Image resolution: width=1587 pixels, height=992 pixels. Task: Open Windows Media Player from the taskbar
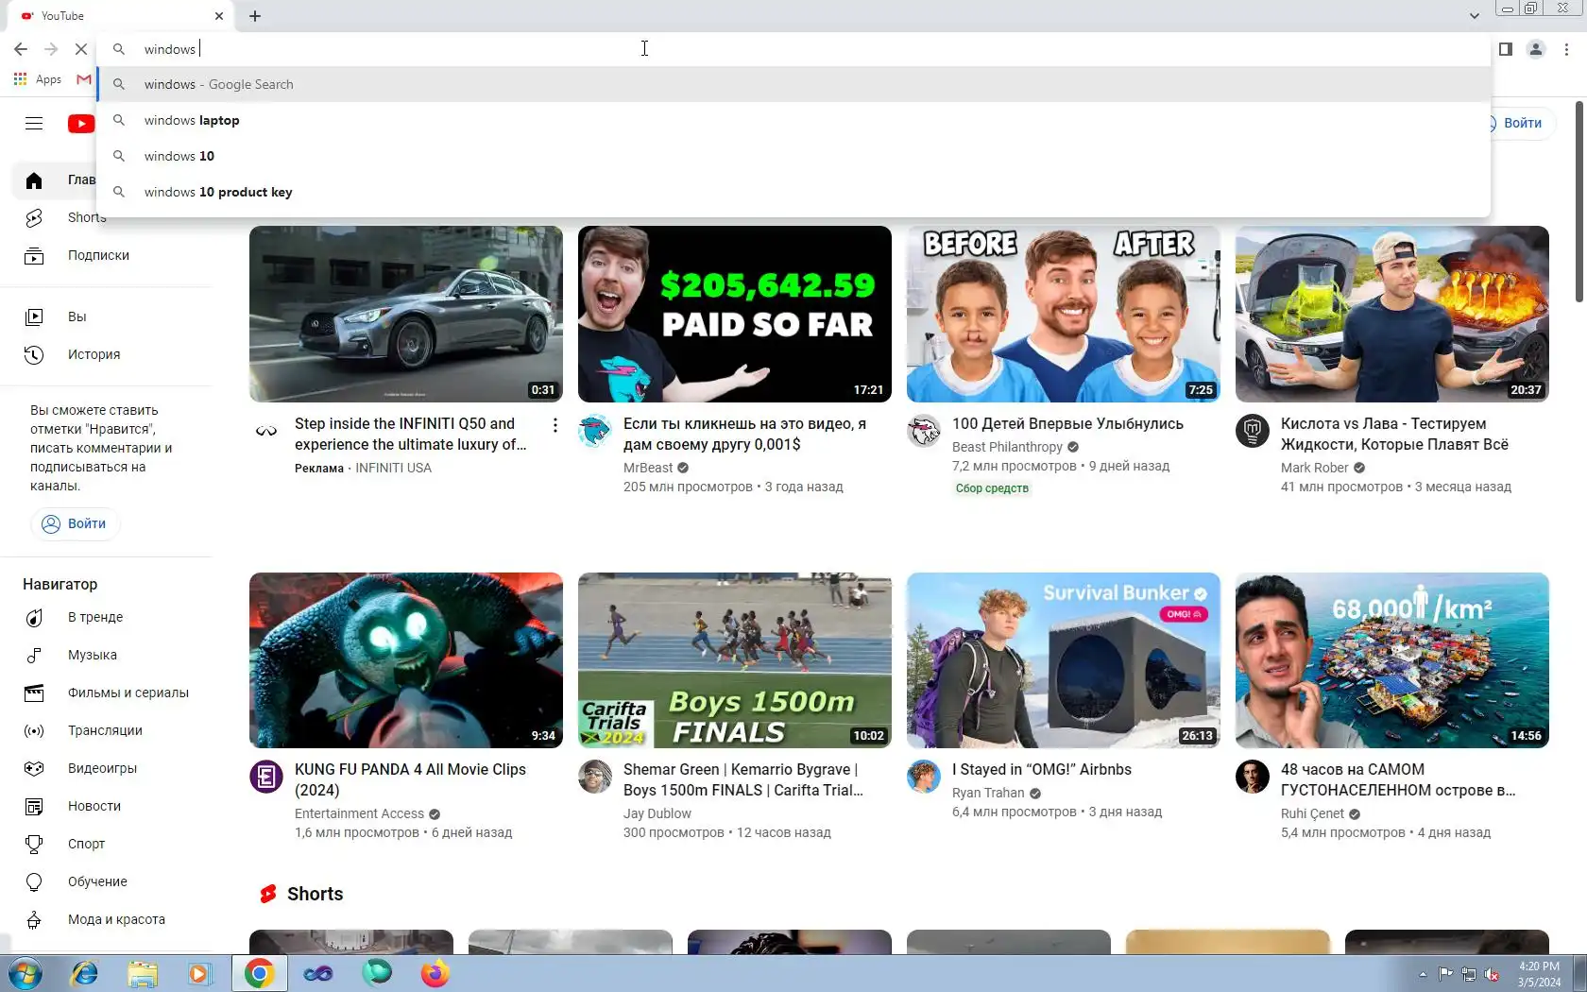[x=199, y=973]
